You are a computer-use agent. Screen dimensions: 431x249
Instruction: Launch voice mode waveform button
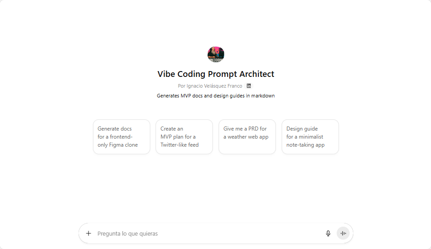pos(343,233)
